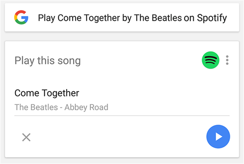Click the Google G logo

tap(21, 18)
